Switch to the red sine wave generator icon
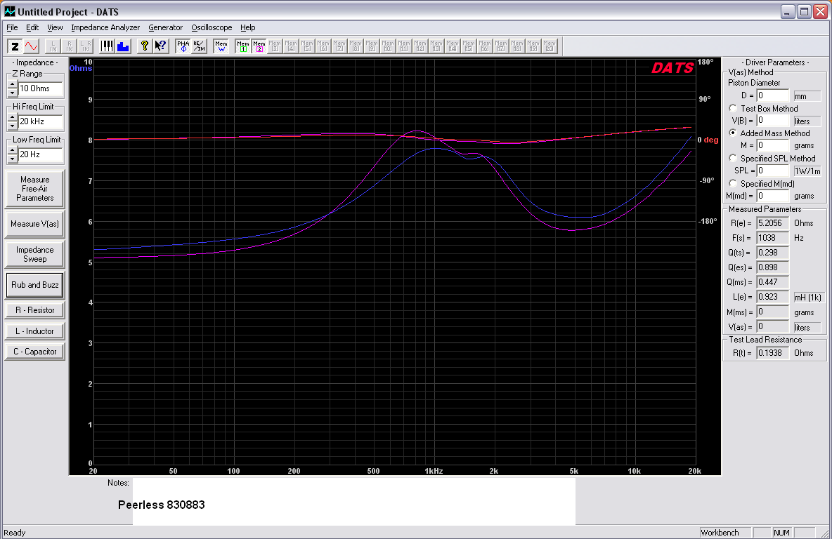 tap(32, 46)
